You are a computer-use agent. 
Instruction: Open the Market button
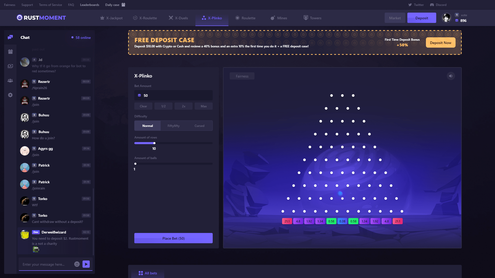point(395,18)
